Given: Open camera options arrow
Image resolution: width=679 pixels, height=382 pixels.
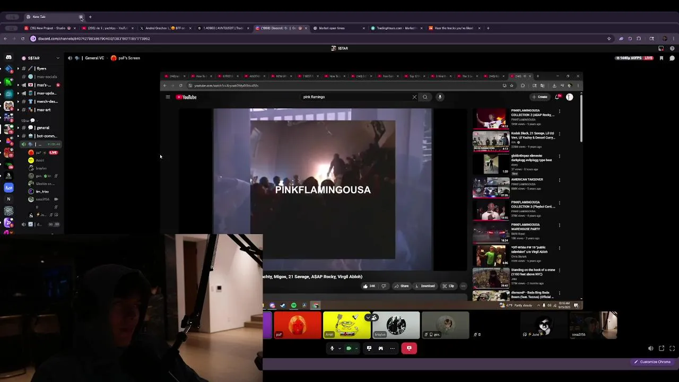Looking at the screenshot, I should pos(356,349).
